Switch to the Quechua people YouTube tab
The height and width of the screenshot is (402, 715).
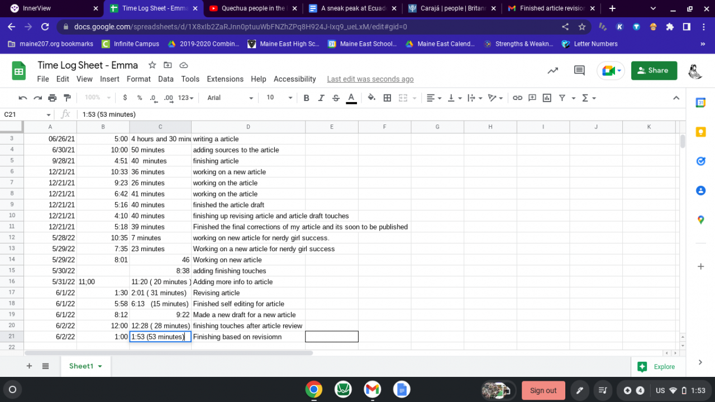coord(254,8)
